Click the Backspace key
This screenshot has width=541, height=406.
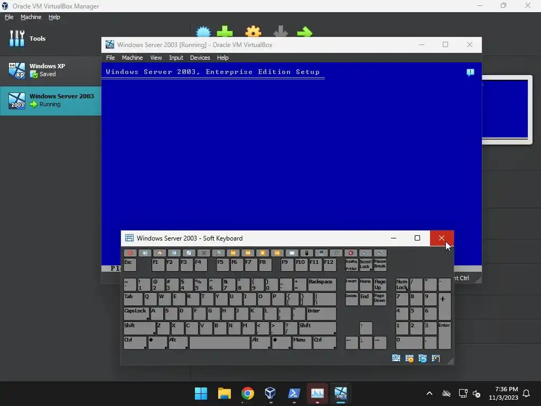[x=322, y=284]
